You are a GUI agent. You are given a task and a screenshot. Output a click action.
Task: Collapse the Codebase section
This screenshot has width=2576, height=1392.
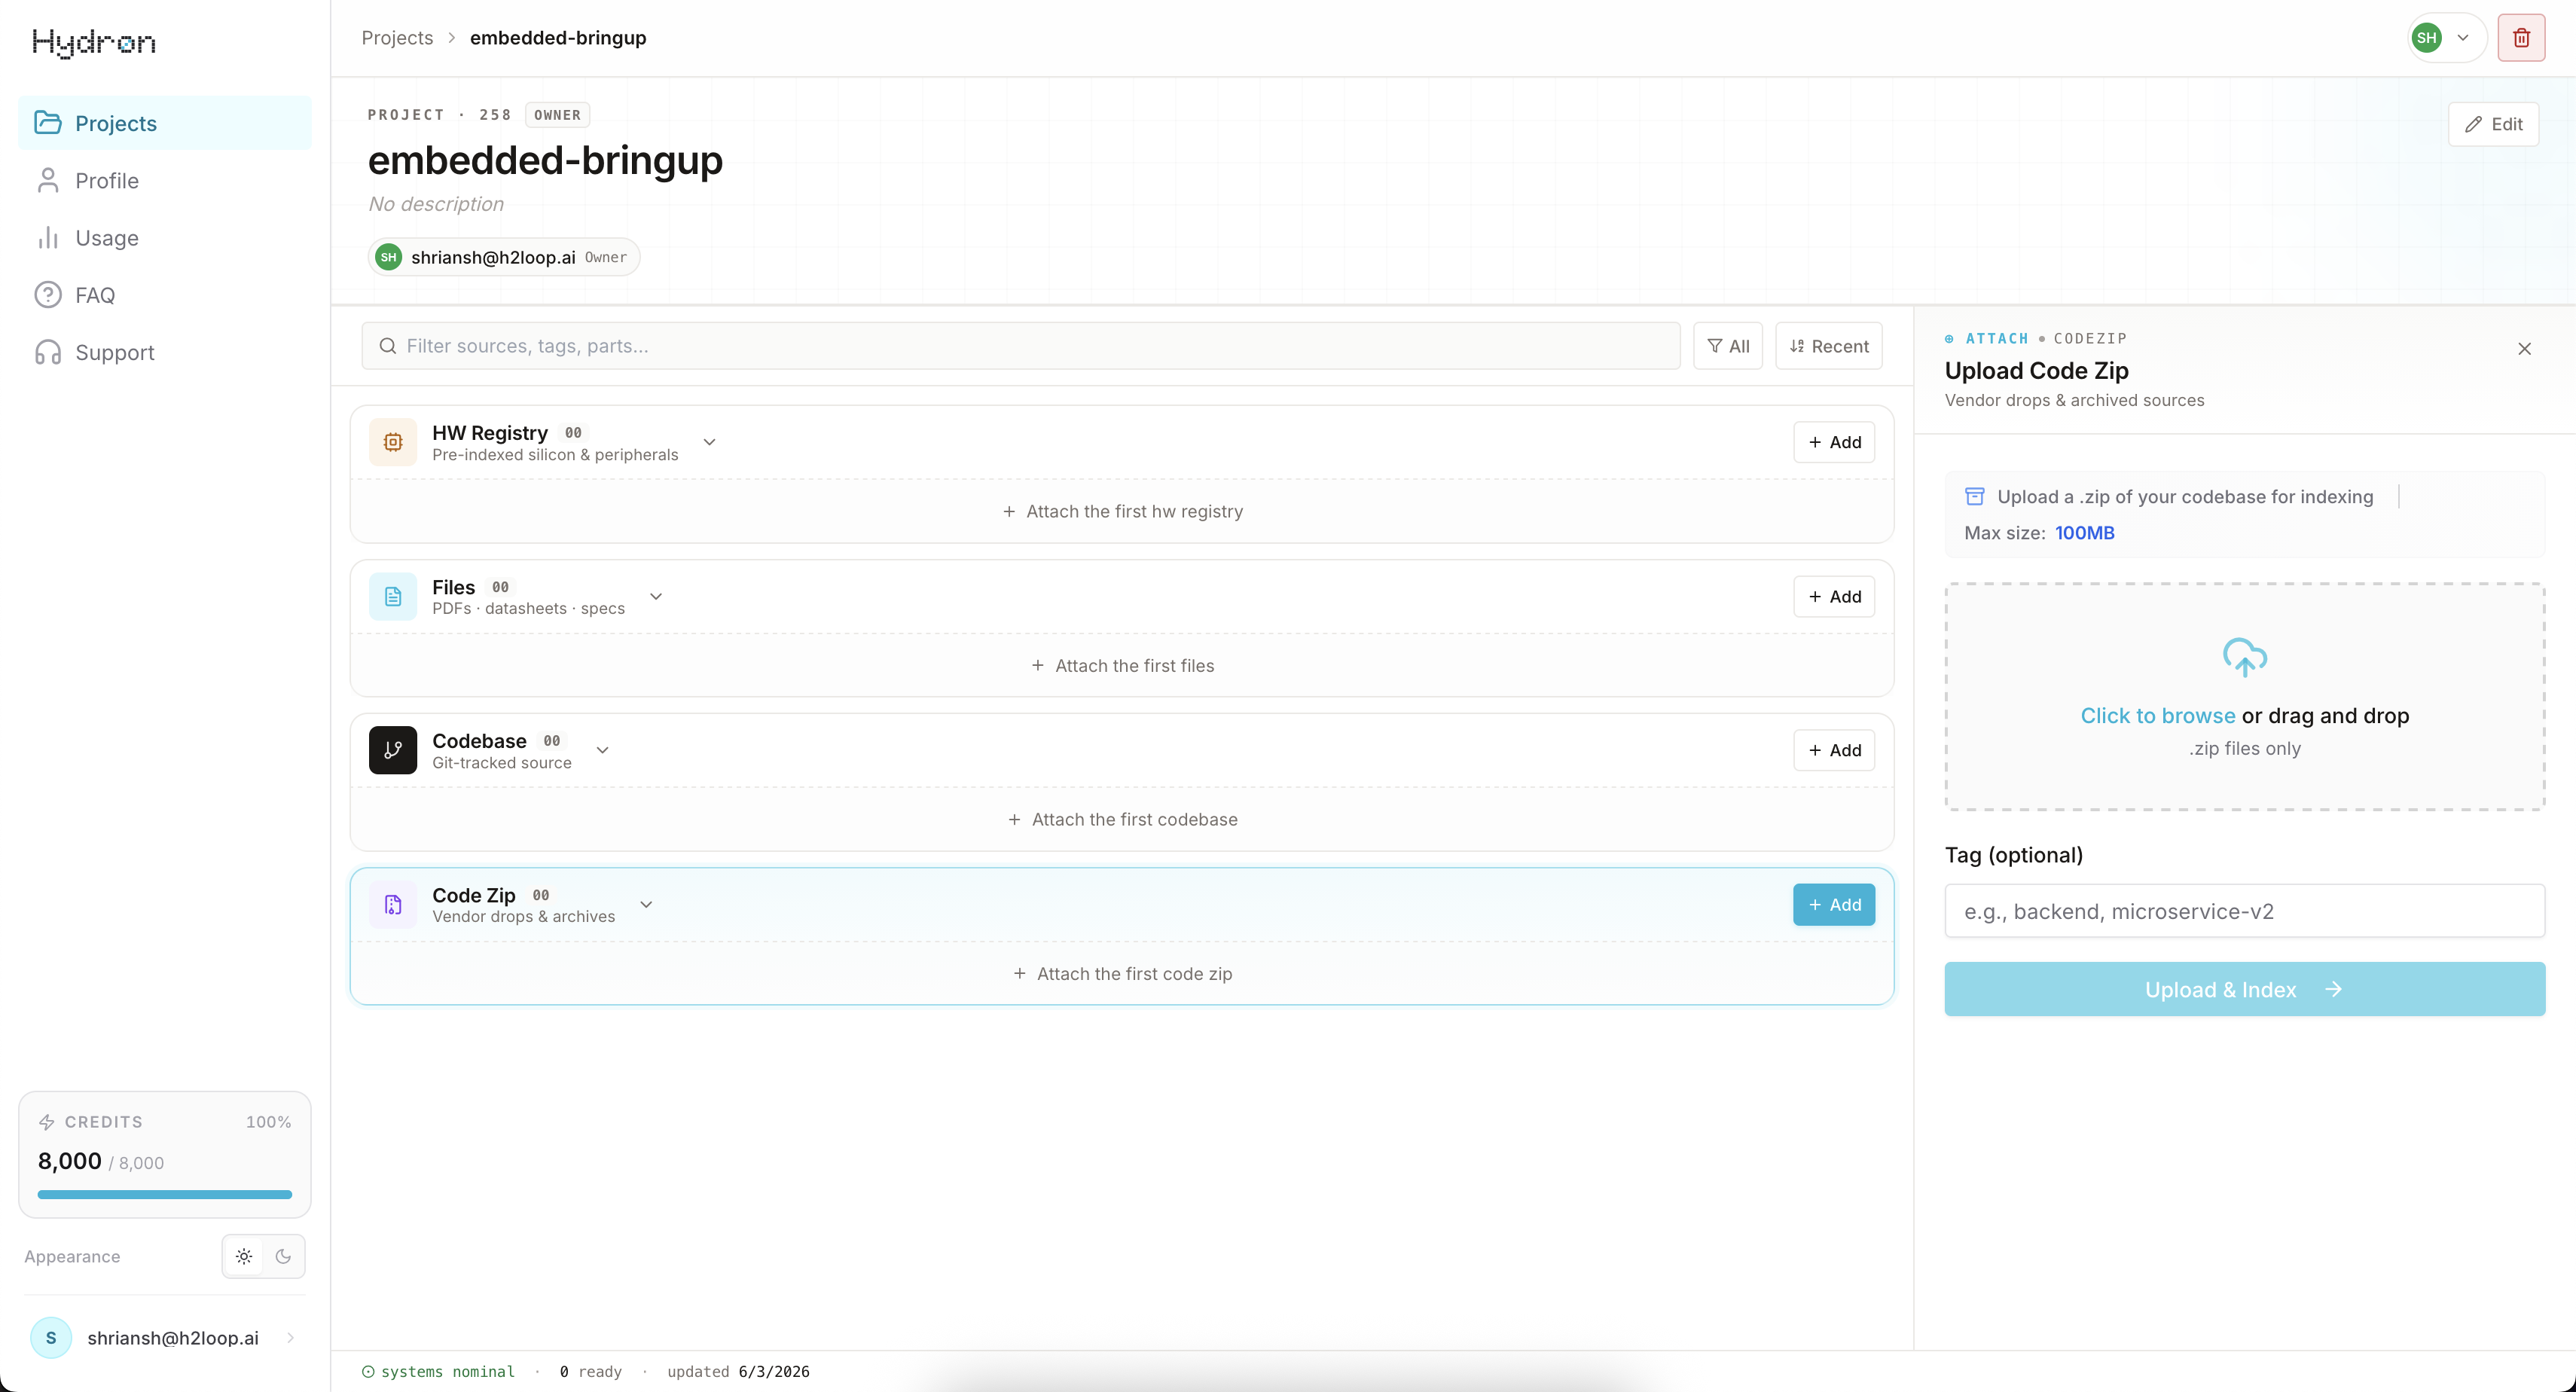pos(602,750)
